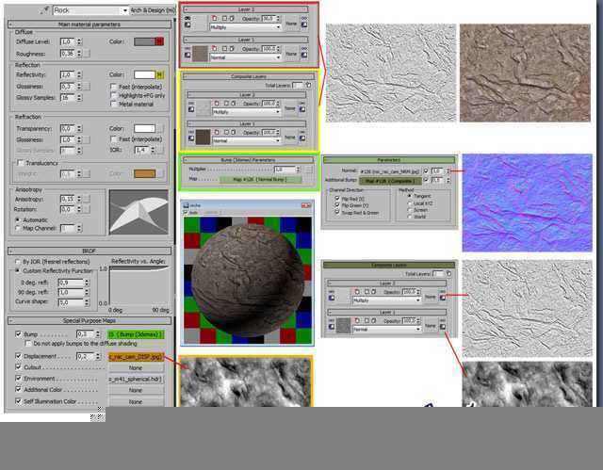Color-correct Layer 2 texture in yellow-outlined panel
Image resolution: width=603 pixels, height=470 pixels.
pyautogui.click(x=191, y=109)
